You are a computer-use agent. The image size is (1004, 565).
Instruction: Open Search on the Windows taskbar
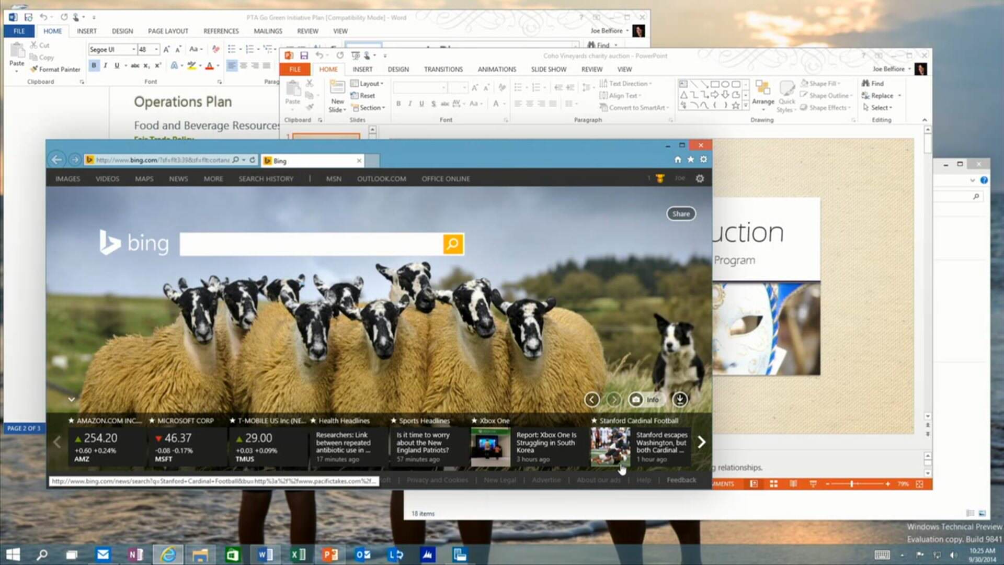click(42, 555)
